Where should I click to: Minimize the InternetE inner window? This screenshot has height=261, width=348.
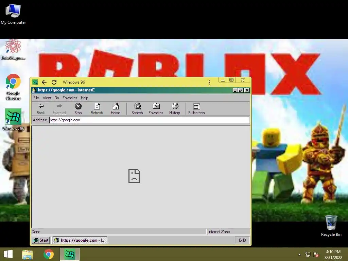(235, 90)
